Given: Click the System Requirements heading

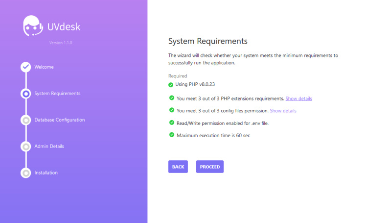Looking at the screenshot, I should tap(208, 41).
